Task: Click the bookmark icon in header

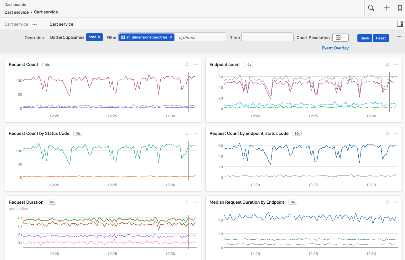Action: (400, 8)
